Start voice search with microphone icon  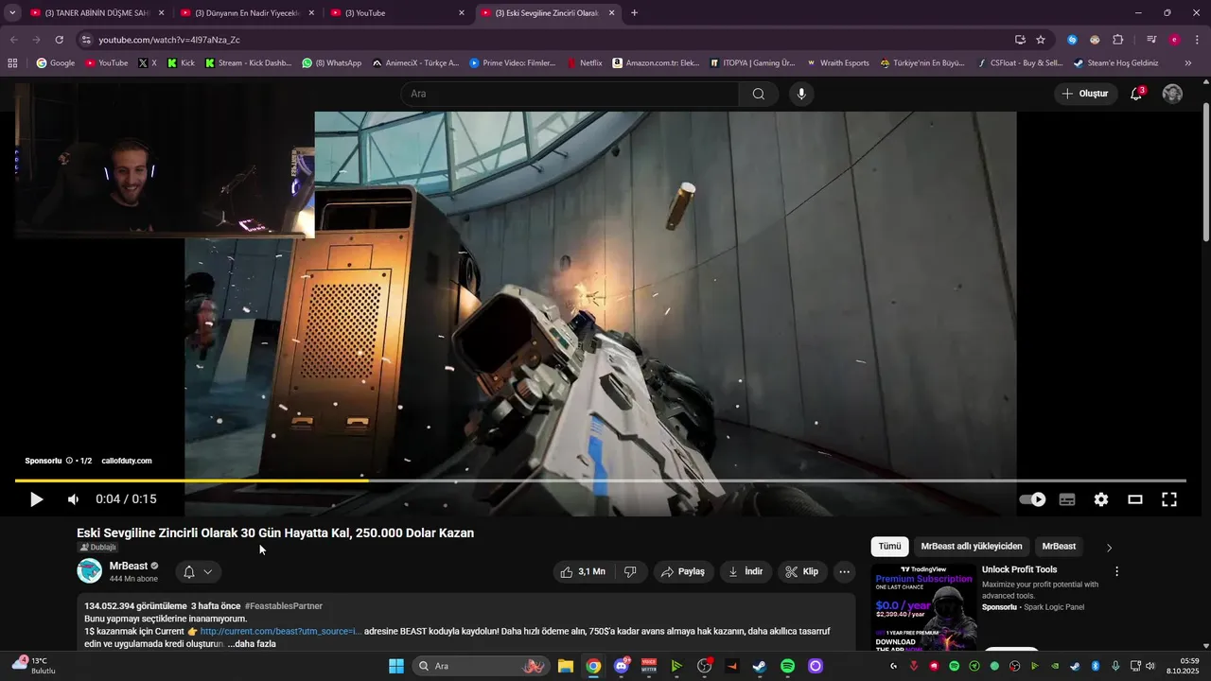[x=801, y=94]
